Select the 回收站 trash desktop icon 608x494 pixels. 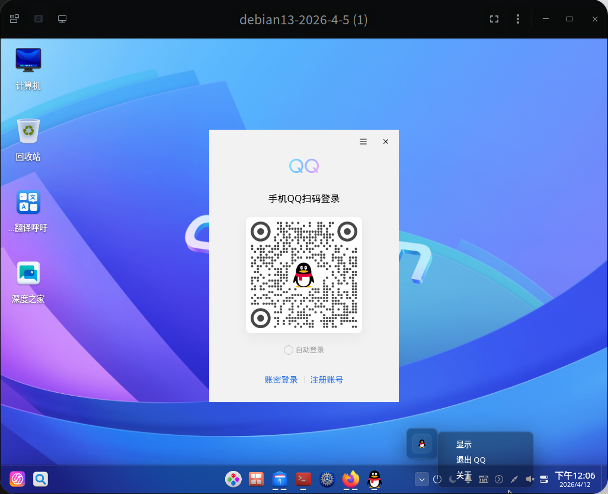[x=28, y=140]
